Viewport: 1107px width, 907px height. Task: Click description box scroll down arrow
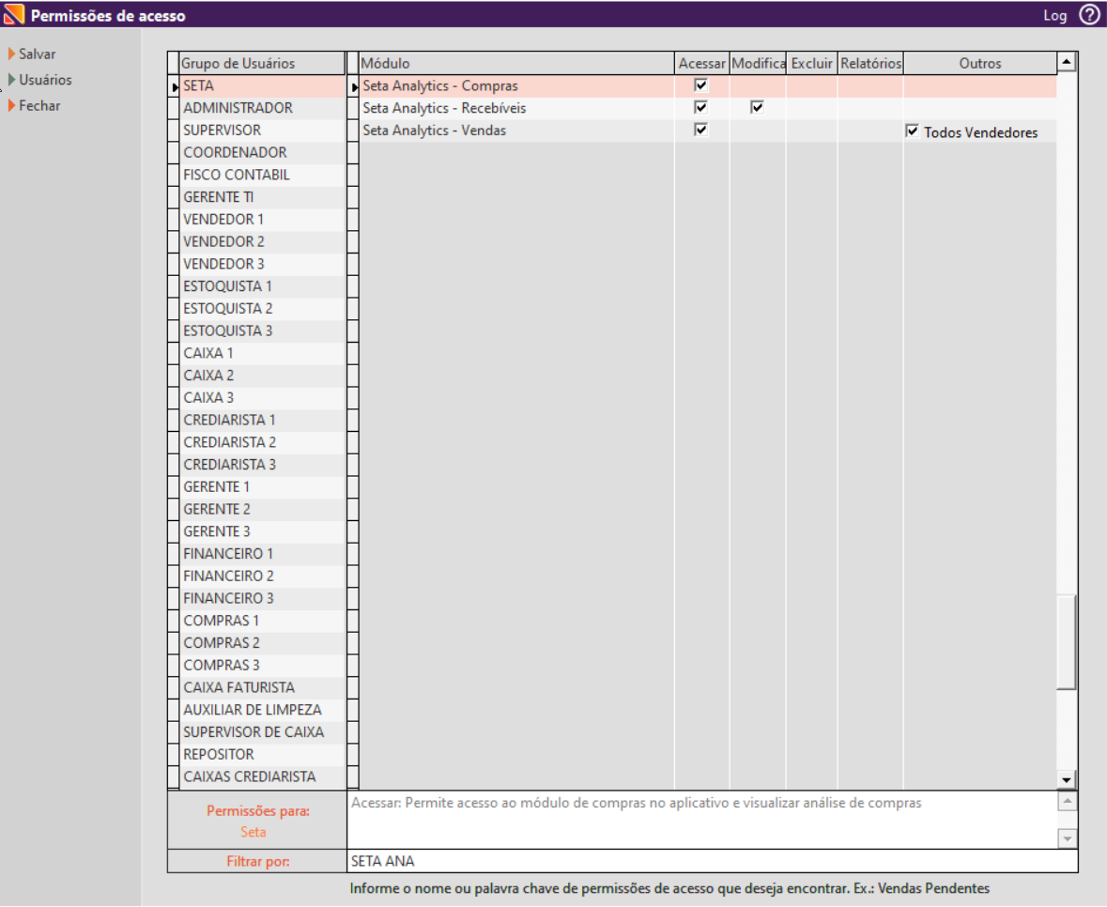tap(1067, 838)
